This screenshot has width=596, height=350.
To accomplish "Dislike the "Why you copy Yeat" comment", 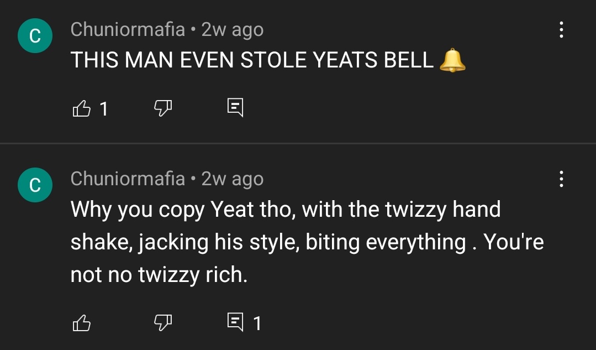I will (162, 322).
